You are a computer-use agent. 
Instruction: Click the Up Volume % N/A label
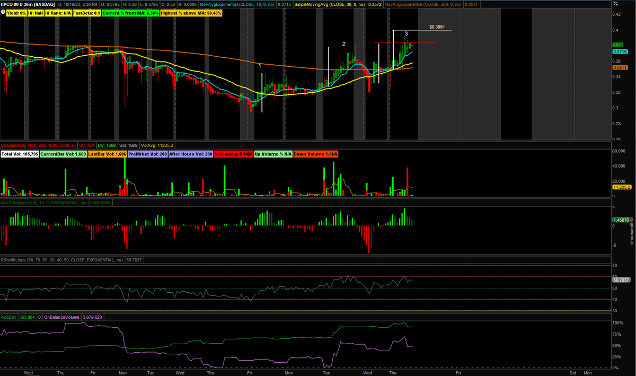[273, 154]
